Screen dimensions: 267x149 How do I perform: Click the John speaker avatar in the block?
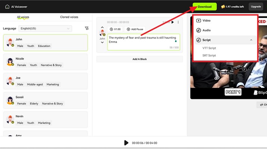[x=102, y=33]
